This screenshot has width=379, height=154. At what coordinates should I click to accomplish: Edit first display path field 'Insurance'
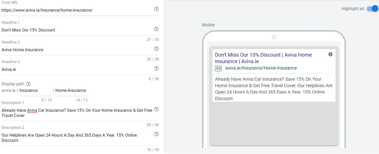35,91
